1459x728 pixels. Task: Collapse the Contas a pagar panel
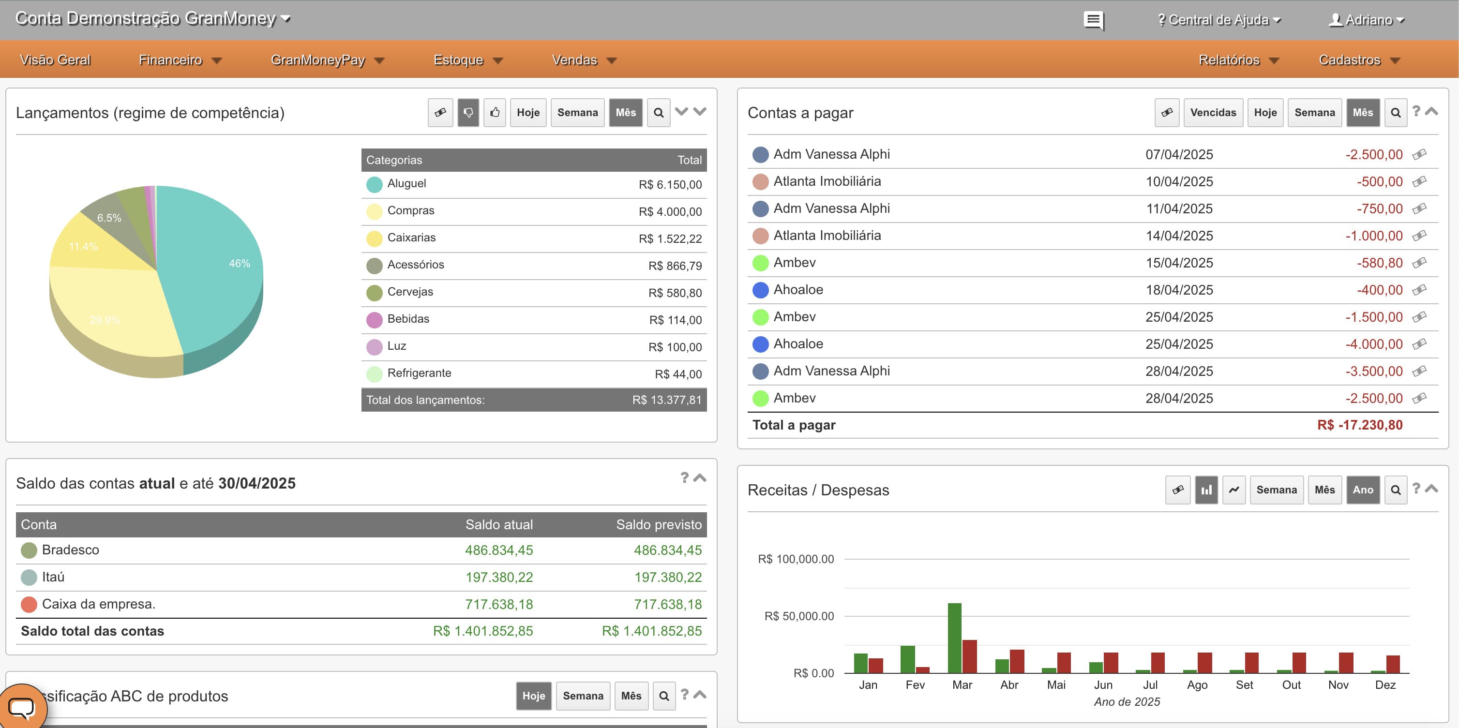click(x=1431, y=112)
